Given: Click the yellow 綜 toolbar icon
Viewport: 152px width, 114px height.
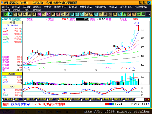Looking at the screenshot, I should [44, 14].
